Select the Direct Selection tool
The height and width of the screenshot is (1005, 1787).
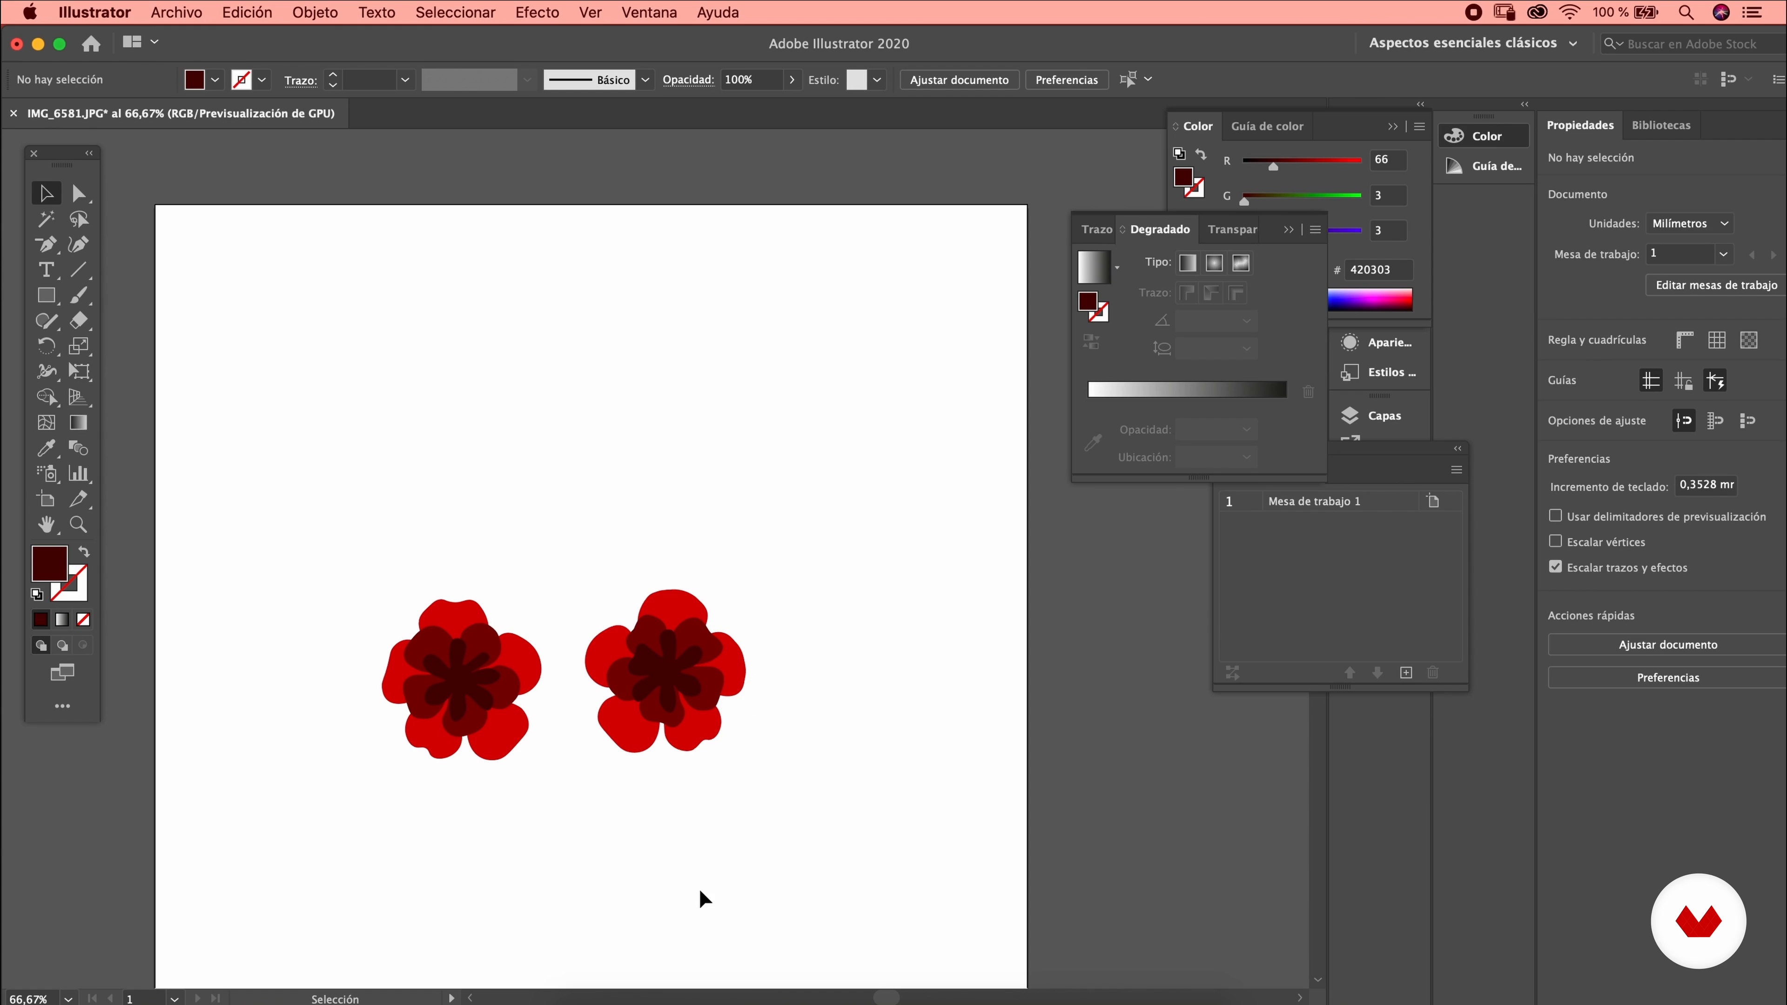click(x=78, y=194)
